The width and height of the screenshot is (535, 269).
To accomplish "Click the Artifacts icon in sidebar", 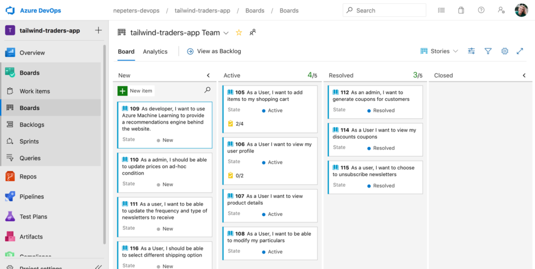I will [10, 237].
